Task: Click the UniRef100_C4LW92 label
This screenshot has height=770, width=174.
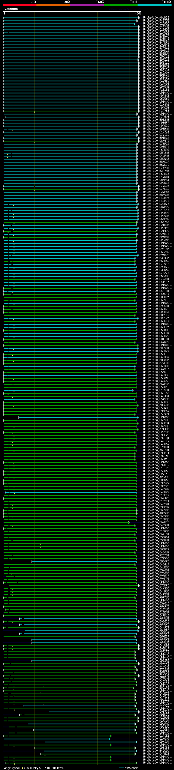Action: [156, 645]
